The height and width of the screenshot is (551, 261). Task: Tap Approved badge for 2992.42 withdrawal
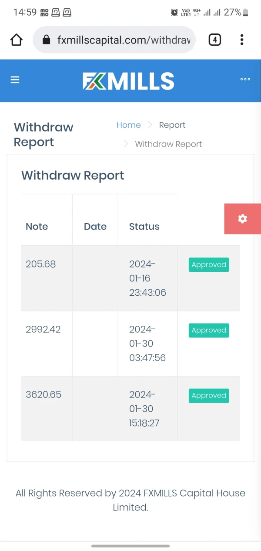tap(209, 331)
